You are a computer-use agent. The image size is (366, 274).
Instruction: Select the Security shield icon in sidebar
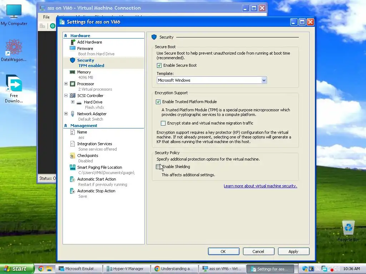tap(73, 60)
